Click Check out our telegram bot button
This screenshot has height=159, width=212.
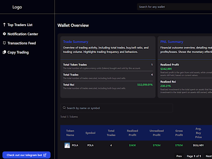coord(27,155)
